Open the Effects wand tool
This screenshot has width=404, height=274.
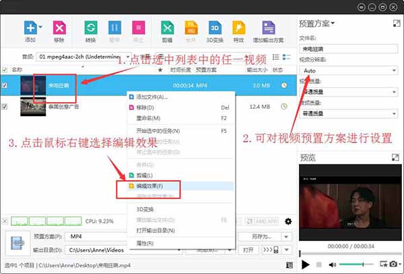pos(238,28)
